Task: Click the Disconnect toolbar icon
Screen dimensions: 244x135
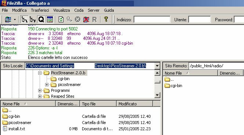Action: (x=86, y=19)
